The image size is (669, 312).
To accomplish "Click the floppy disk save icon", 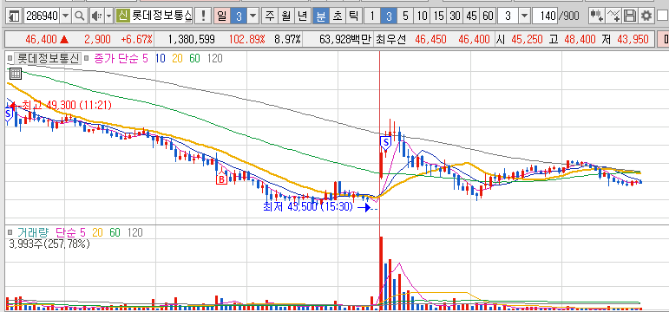I will pos(630,16).
